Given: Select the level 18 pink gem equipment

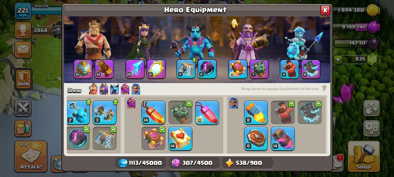Looking at the screenshot, I should (x=207, y=112).
